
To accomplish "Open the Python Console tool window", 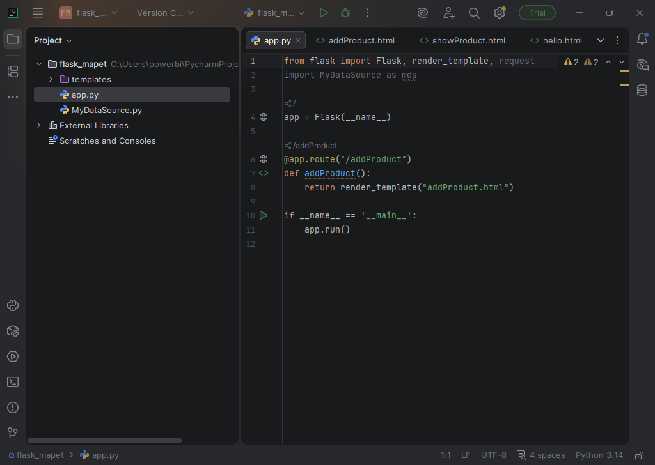I will pos(13,305).
